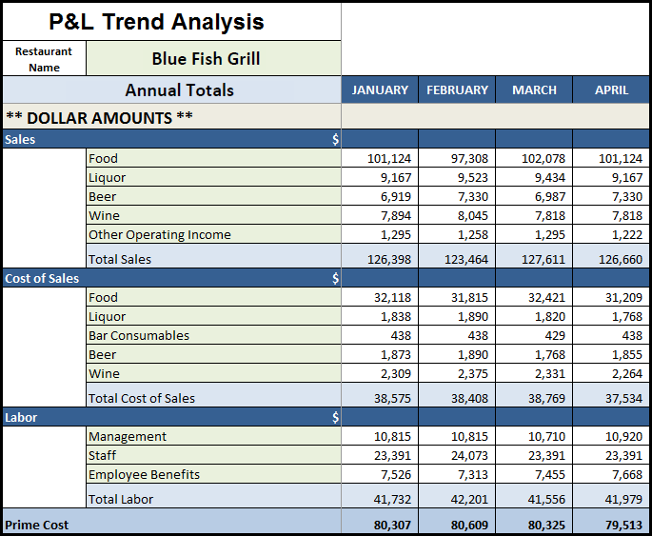Click the P&L Trend Analysis title
This screenshot has height=536, width=652.
click(156, 22)
